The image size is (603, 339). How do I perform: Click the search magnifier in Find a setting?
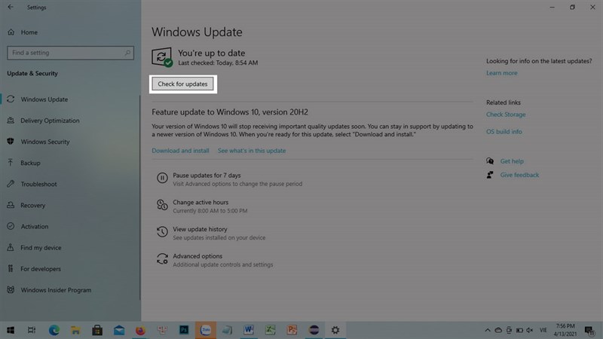tap(127, 53)
